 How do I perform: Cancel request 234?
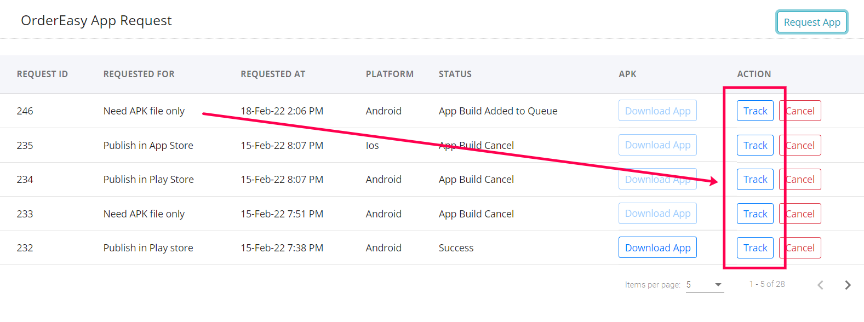[800, 180]
